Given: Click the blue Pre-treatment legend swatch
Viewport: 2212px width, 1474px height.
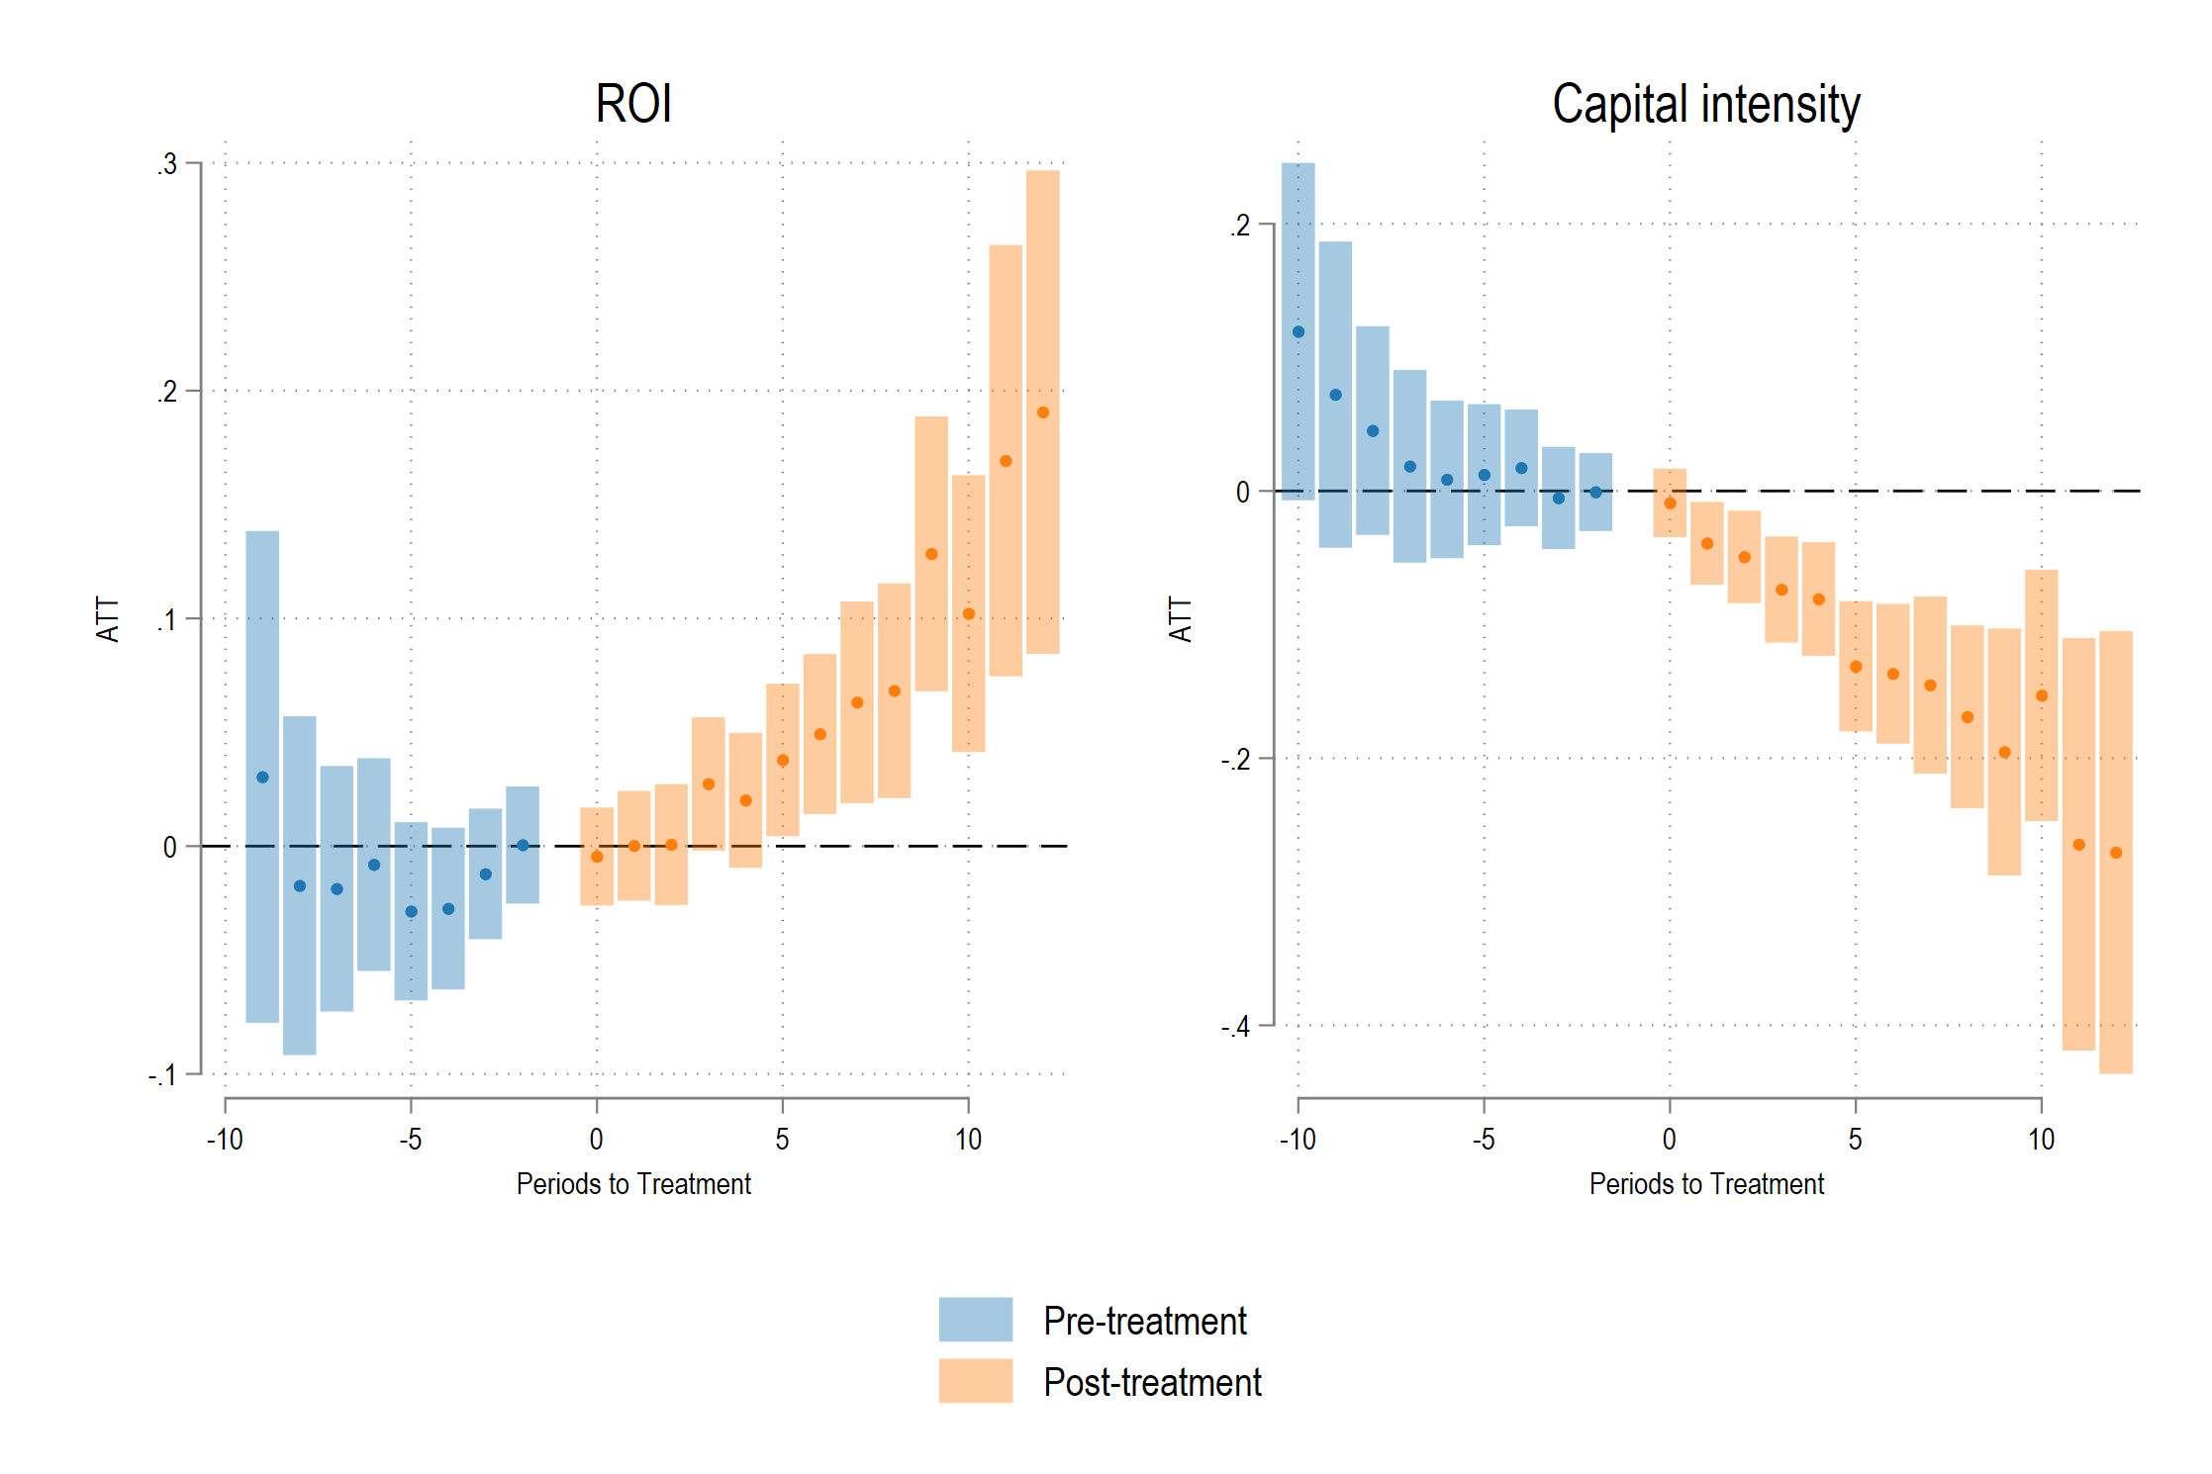Looking at the screenshot, I should click(975, 1319).
